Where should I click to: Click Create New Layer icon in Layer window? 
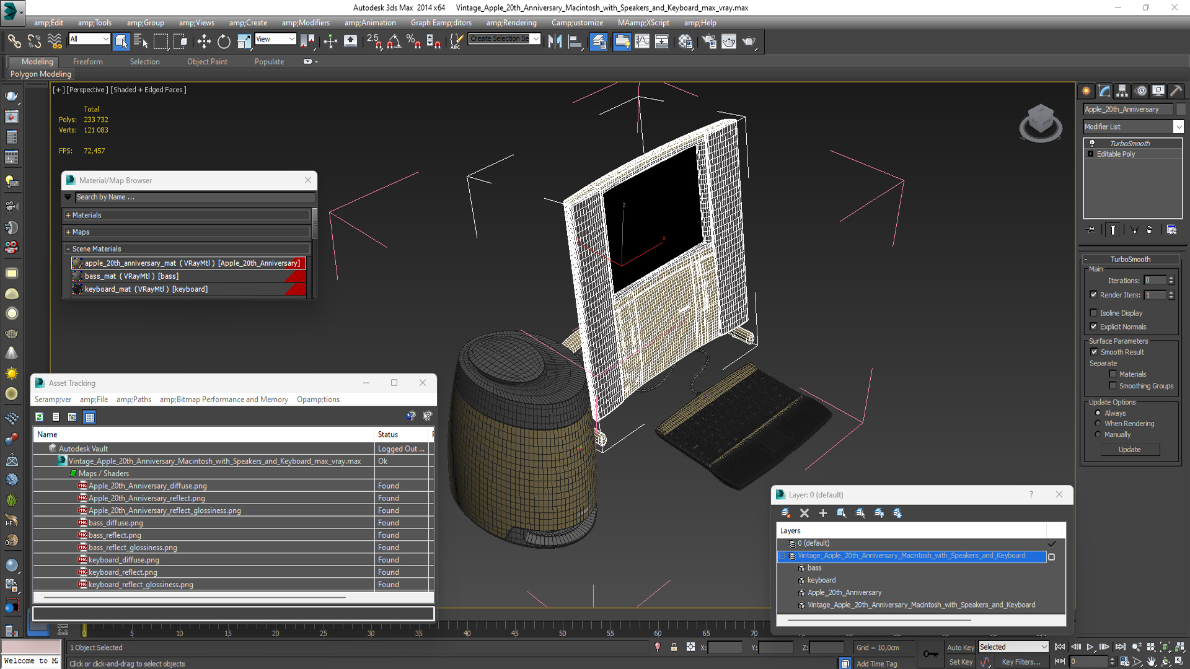tap(786, 513)
